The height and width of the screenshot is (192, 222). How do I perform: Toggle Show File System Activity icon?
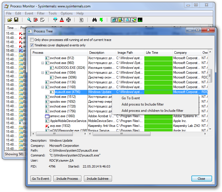(x=120, y=20)
